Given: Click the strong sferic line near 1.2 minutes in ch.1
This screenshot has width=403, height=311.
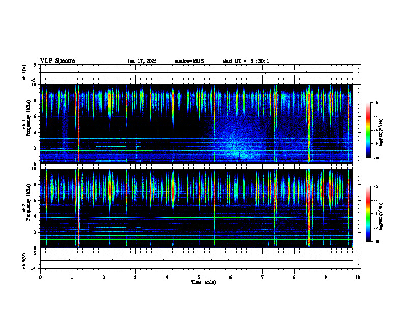Looking at the screenshot, I should tap(79, 124).
